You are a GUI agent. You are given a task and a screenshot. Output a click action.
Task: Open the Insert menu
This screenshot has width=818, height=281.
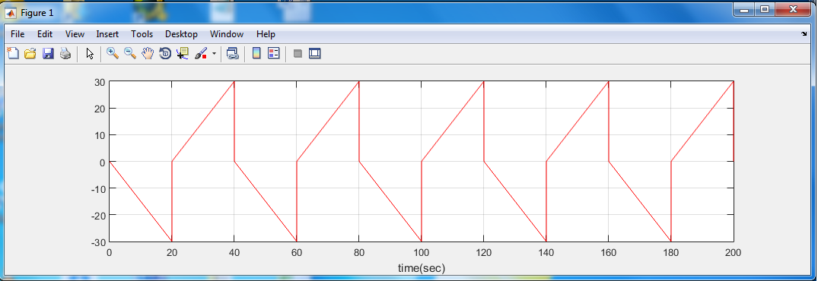coord(107,34)
